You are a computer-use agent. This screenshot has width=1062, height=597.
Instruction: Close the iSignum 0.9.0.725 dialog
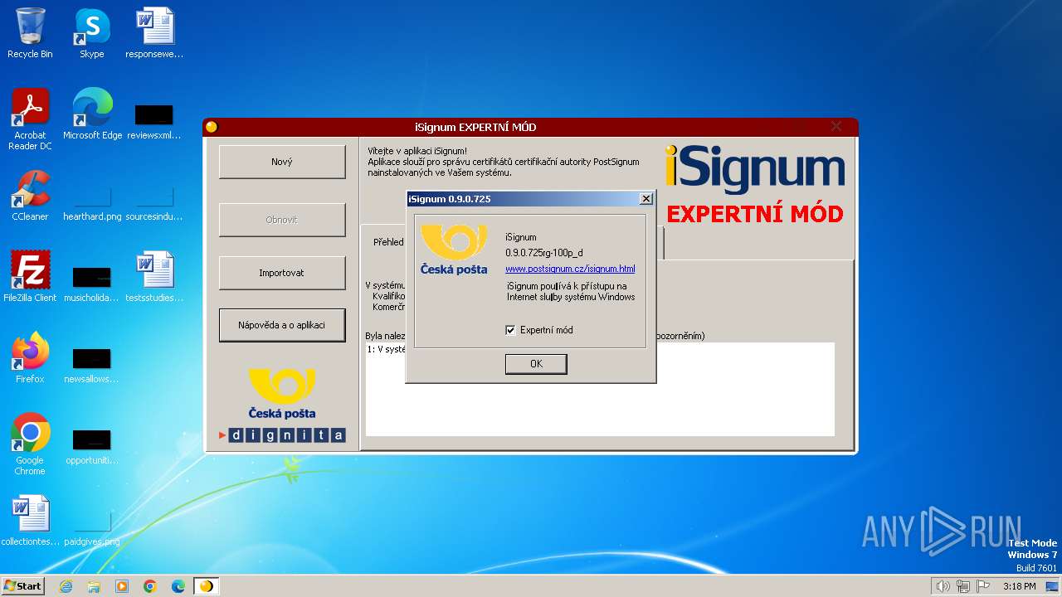coord(645,199)
